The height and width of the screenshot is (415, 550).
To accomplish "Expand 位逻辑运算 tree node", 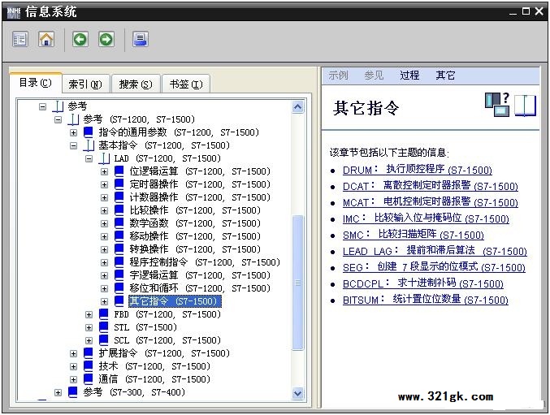I will [104, 171].
